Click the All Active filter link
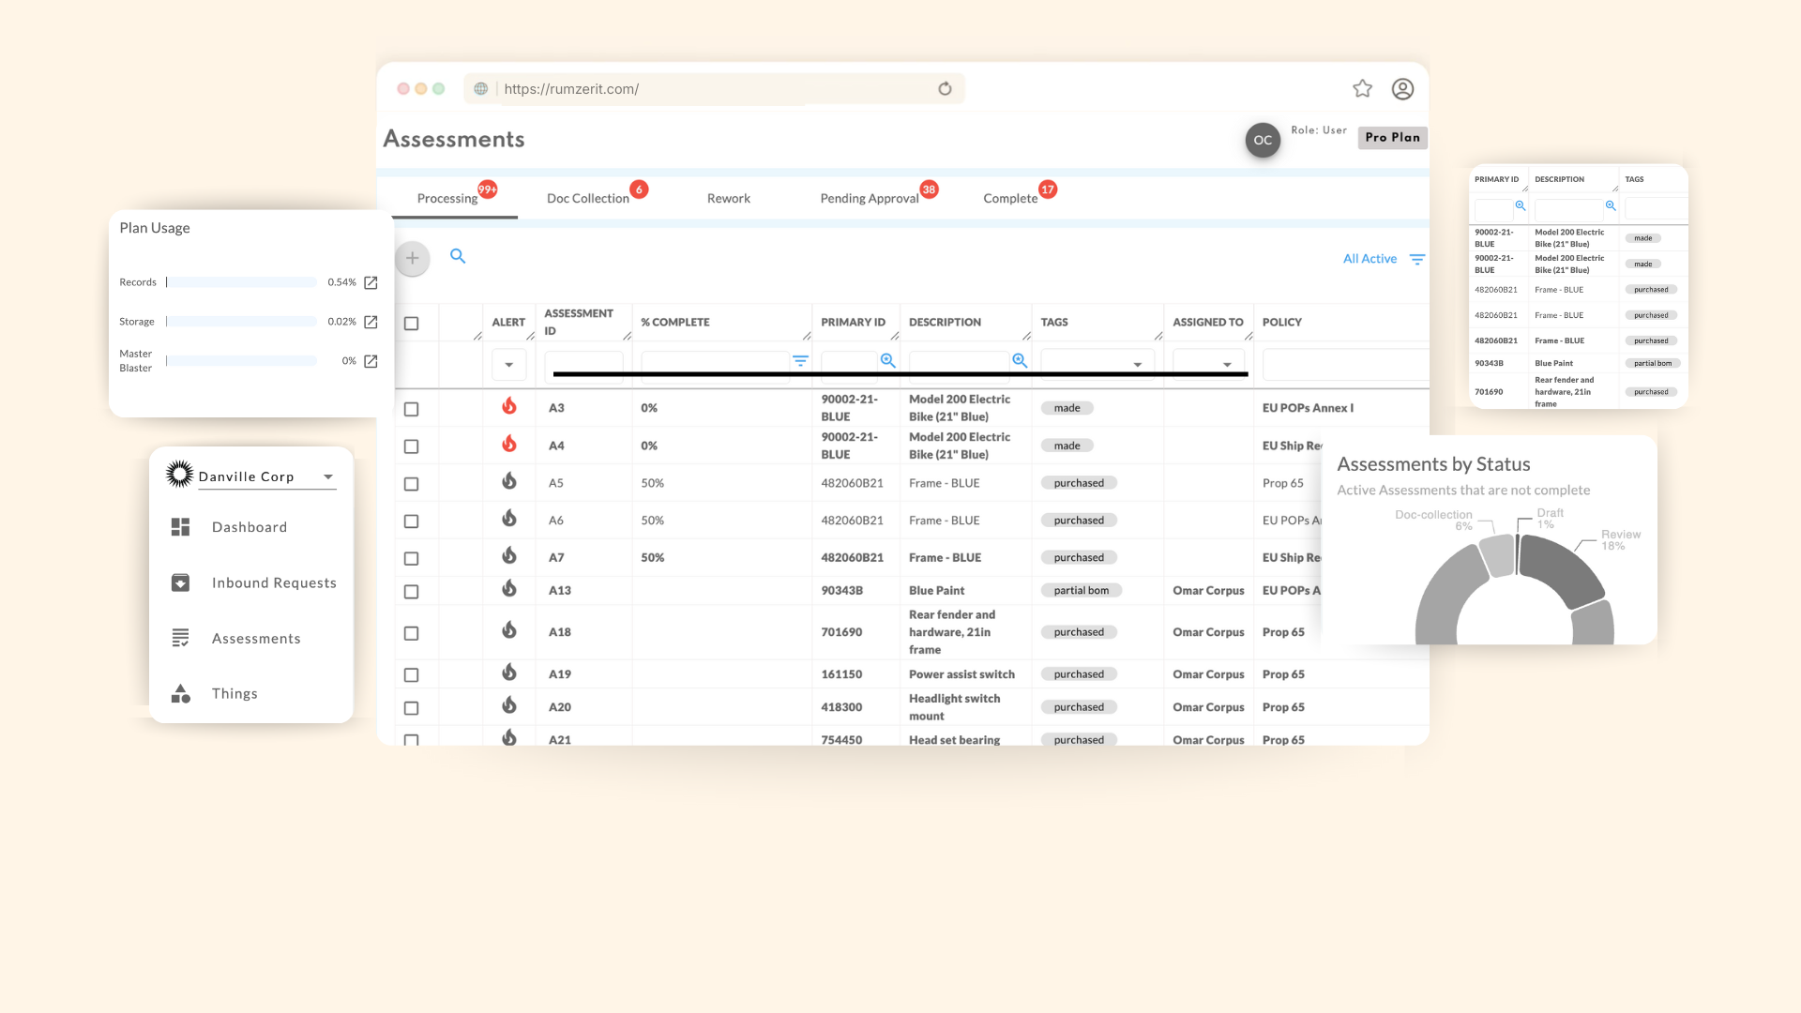The width and height of the screenshot is (1801, 1013). click(1370, 259)
